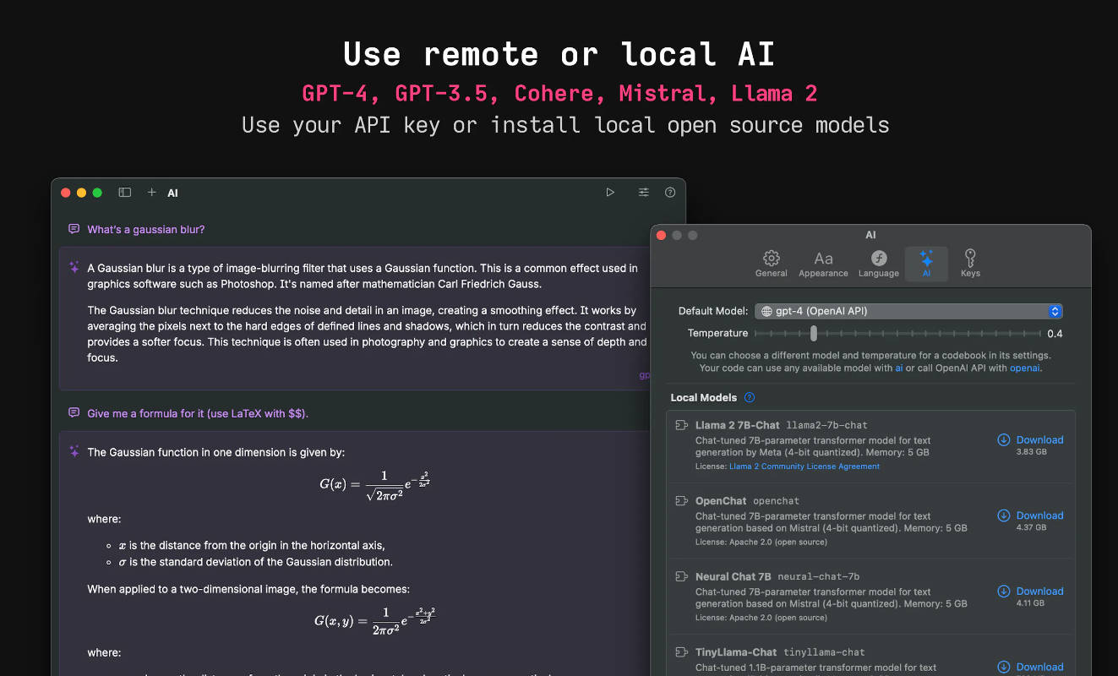Click the 'openai' link in description
This screenshot has width=1118, height=676.
click(1024, 368)
